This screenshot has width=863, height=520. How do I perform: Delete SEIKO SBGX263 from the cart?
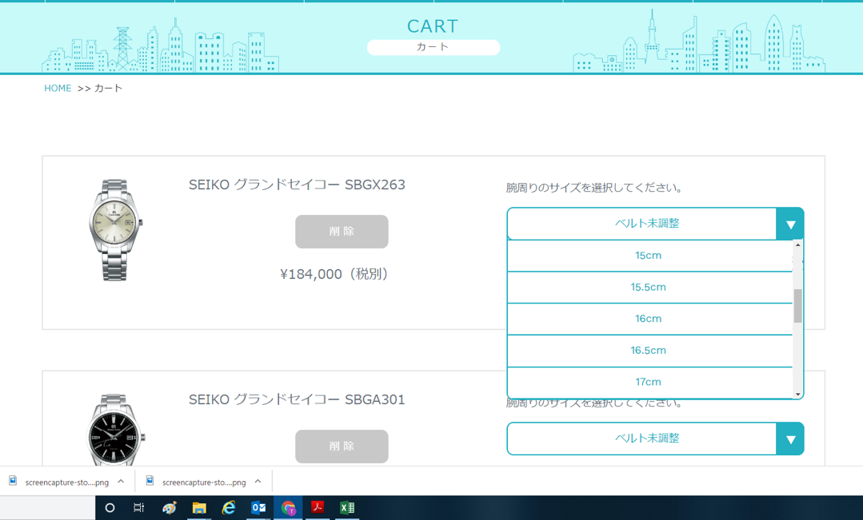click(x=342, y=232)
